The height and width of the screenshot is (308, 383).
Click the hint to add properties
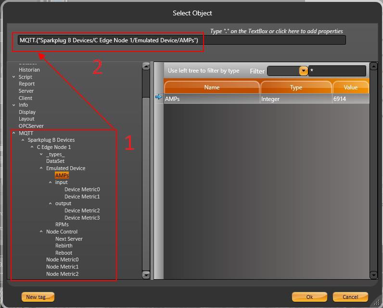pyautogui.click(x=276, y=31)
